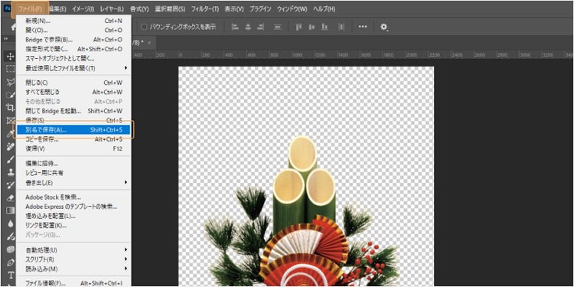The height and width of the screenshot is (287, 574).
Task: Expand the 読み込み(M) submenu
Action: pyautogui.click(x=126, y=269)
